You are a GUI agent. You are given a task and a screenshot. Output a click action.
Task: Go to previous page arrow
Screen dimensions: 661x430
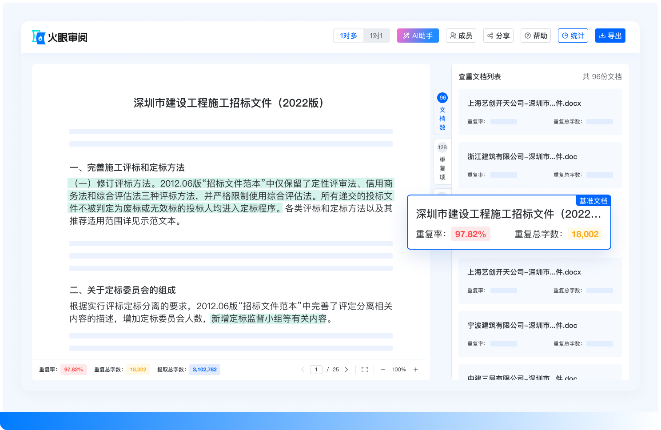coord(303,370)
